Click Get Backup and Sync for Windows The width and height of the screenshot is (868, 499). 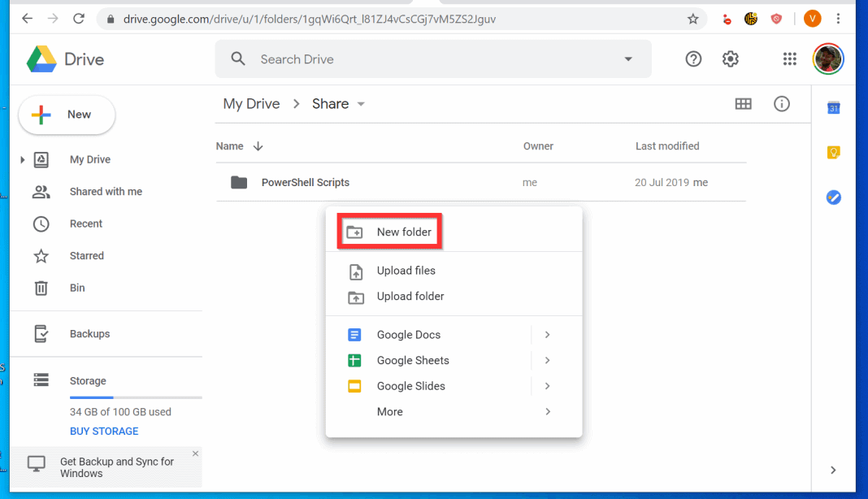[x=117, y=467]
